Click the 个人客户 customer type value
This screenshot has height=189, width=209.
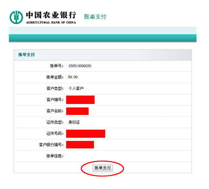(76, 88)
